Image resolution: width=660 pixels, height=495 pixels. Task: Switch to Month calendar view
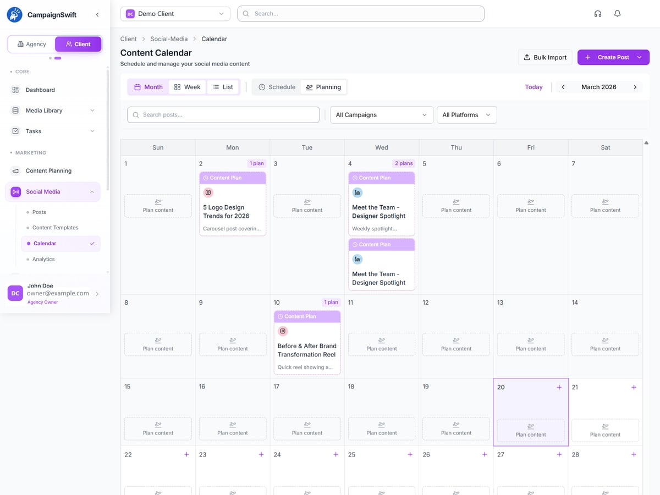click(148, 87)
